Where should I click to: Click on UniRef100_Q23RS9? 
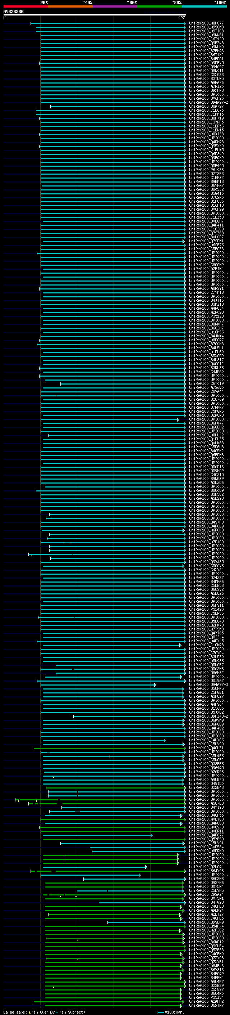click(206, 985)
